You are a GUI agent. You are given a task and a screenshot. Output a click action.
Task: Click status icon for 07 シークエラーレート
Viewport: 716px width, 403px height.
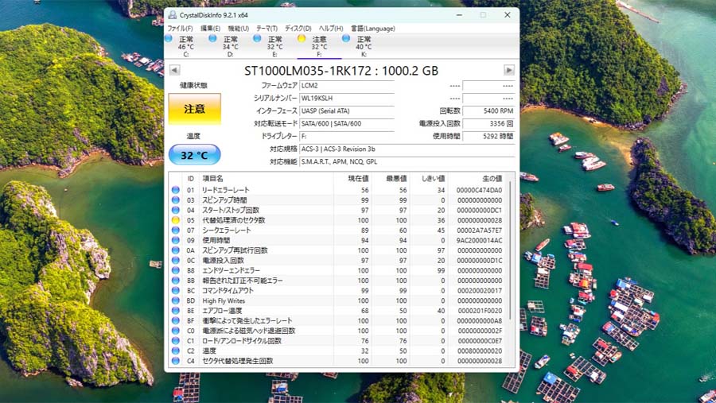175,230
